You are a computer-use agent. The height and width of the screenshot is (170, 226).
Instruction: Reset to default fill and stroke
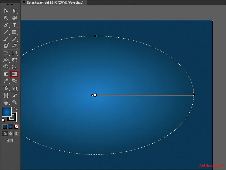3,120
